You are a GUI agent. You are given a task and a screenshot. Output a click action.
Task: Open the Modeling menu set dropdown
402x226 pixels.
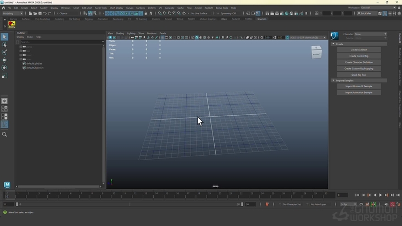click(x=13, y=13)
